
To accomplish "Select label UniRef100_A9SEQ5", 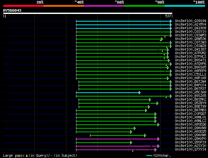I will point(190,132).
